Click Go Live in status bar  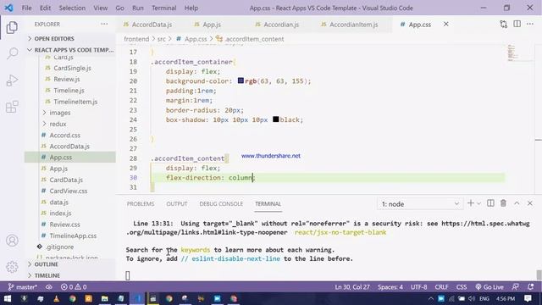click(489, 287)
